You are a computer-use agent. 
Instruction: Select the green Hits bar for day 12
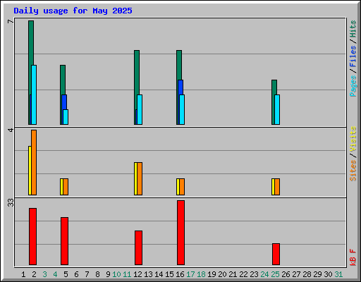tap(137, 73)
